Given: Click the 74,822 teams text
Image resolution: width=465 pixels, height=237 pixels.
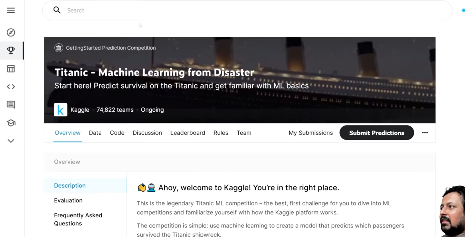Looking at the screenshot, I should tap(115, 110).
